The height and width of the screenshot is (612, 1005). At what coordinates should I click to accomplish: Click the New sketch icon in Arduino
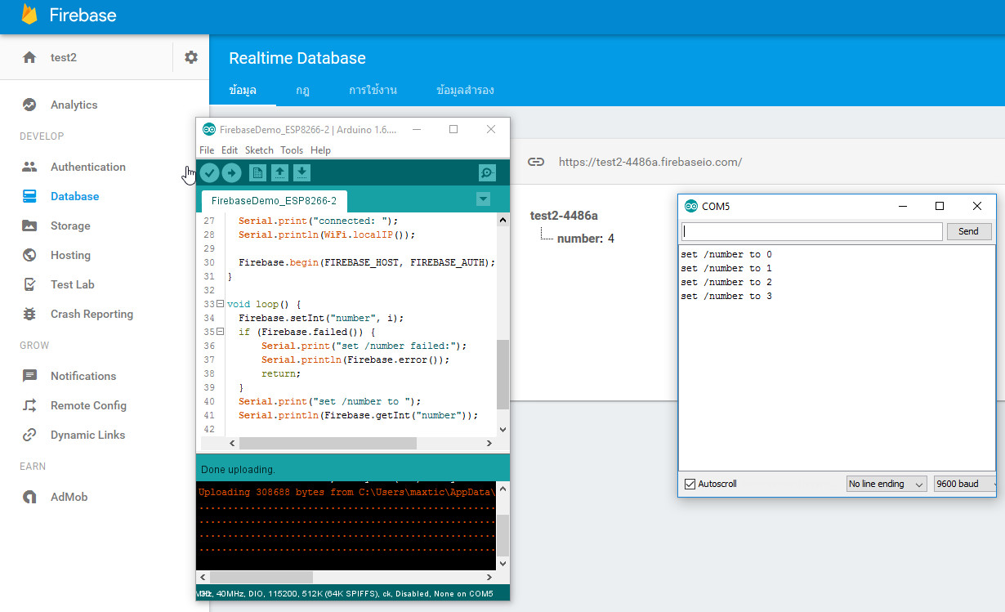pos(257,172)
